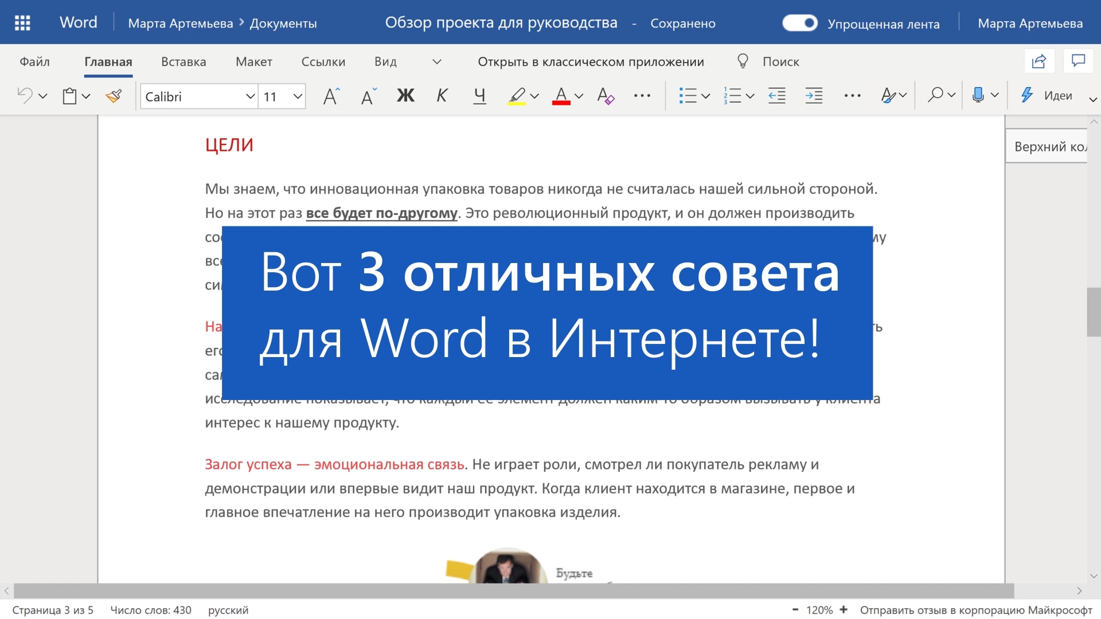Expand more ribbon tabs chevron

437,61
